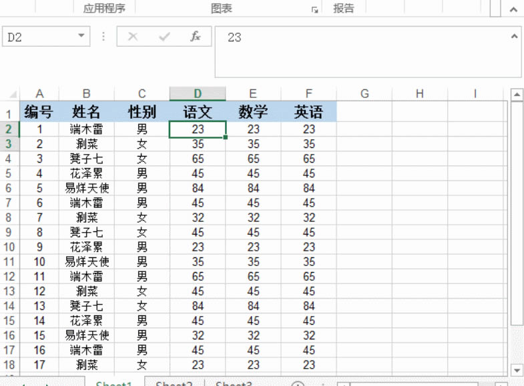This screenshot has width=524, height=386.
Task: Collapse the formula bar with chevron
Action: coord(514,36)
